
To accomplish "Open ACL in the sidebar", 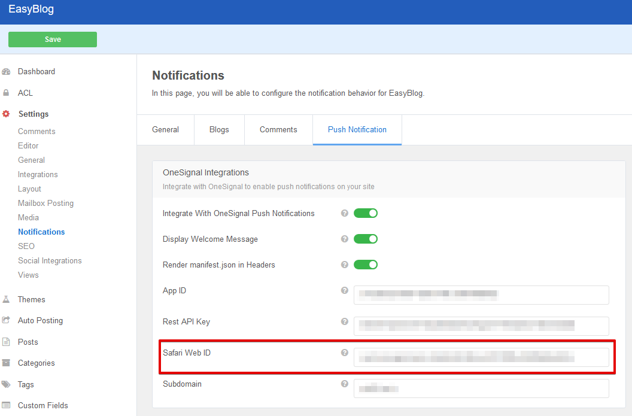I will click(x=25, y=93).
